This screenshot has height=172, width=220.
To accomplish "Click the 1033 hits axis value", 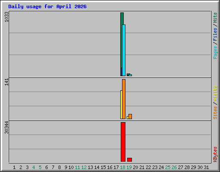I will [x=6, y=17].
